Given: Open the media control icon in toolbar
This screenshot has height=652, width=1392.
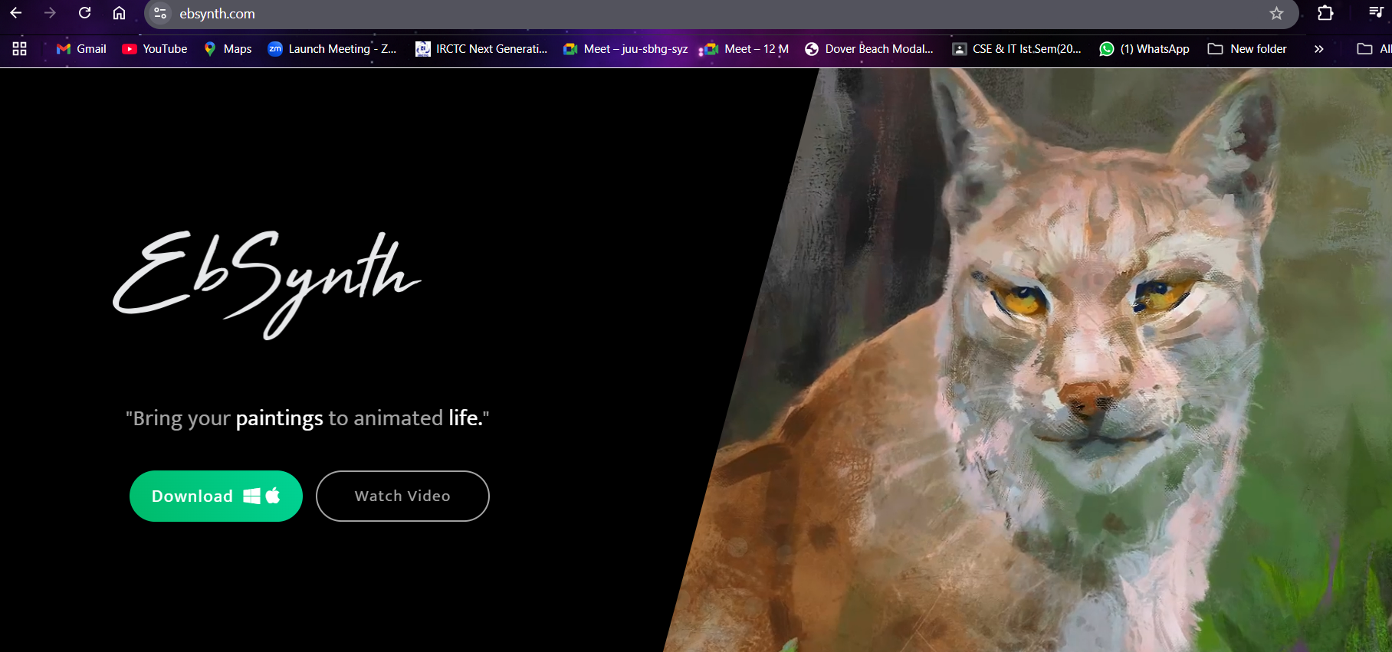Looking at the screenshot, I should [x=1376, y=12].
